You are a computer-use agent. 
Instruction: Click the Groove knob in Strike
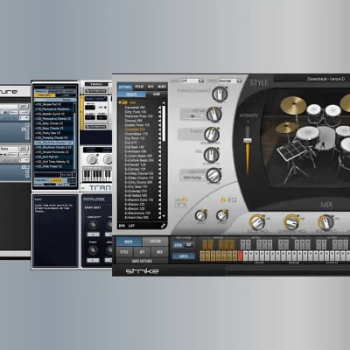tap(213, 175)
